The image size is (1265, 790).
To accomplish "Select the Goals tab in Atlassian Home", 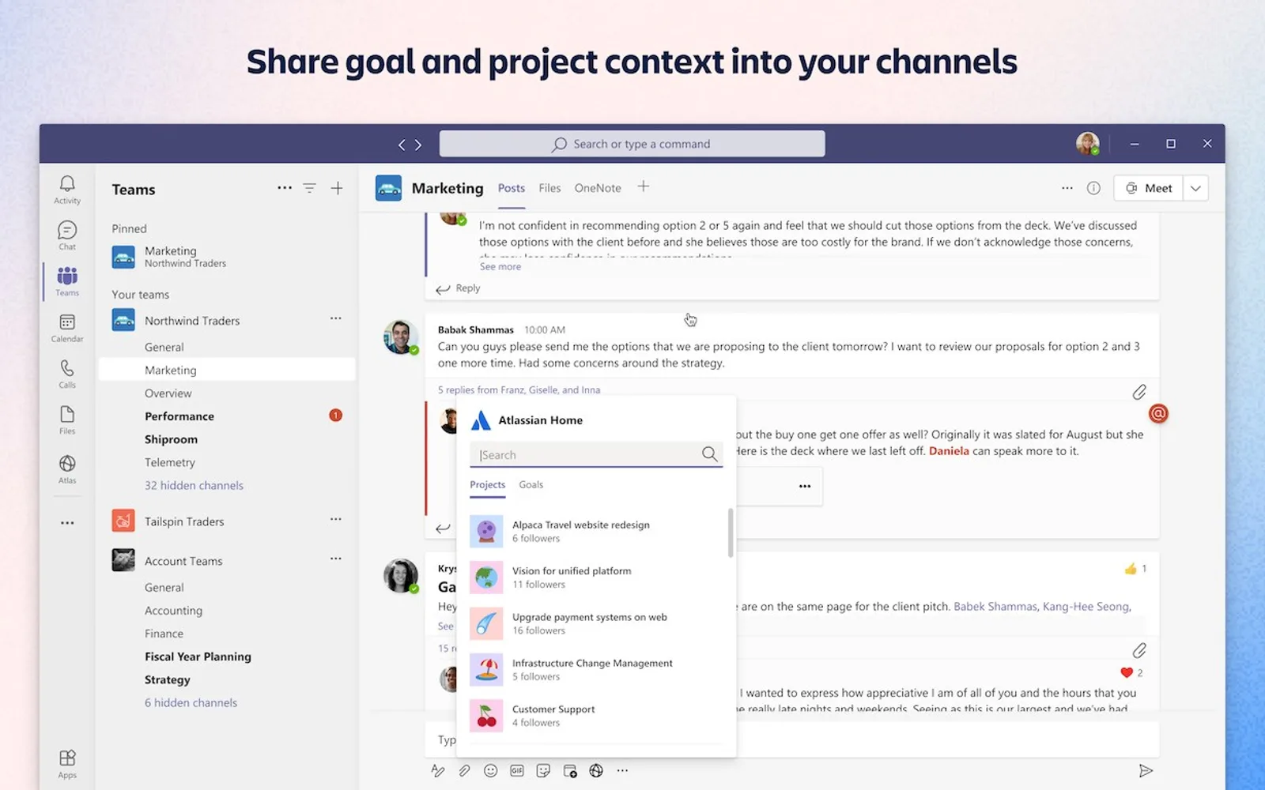I will pyautogui.click(x=531, y=485).
